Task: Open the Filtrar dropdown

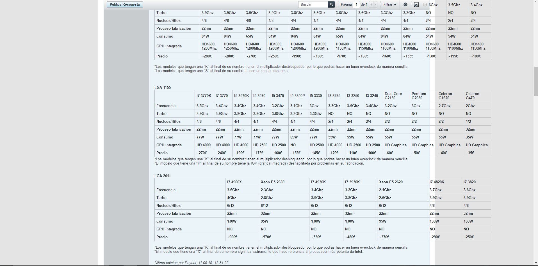Action: click(x=390, y=4)
